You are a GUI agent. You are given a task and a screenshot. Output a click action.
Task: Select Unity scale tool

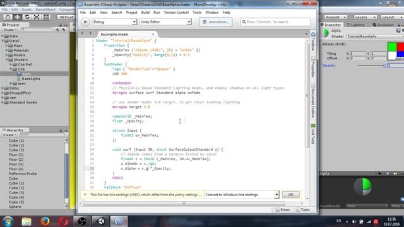[x=37, y=17]
